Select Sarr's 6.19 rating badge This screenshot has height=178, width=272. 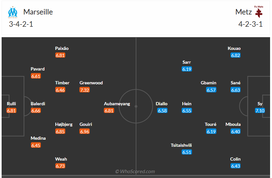(186, 69)
